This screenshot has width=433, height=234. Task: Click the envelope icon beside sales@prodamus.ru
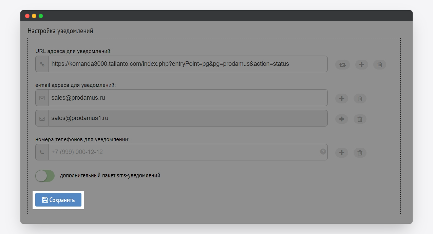42,98
